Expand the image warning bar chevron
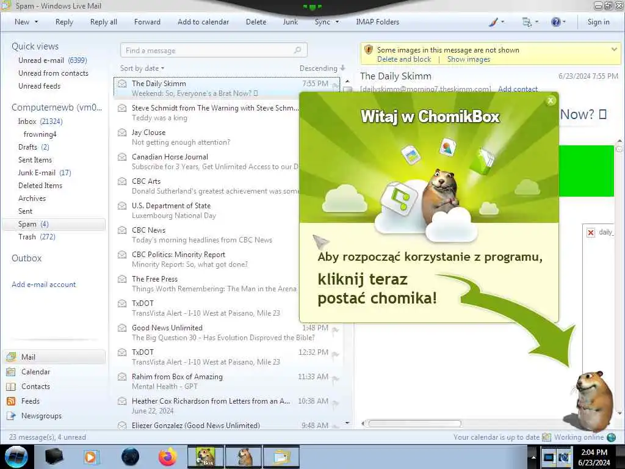This screenshot has width=625, height=469. [x=614, y=49]
